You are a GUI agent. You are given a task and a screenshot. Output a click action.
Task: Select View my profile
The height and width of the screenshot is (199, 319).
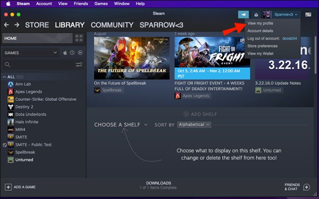coord(260,23)
